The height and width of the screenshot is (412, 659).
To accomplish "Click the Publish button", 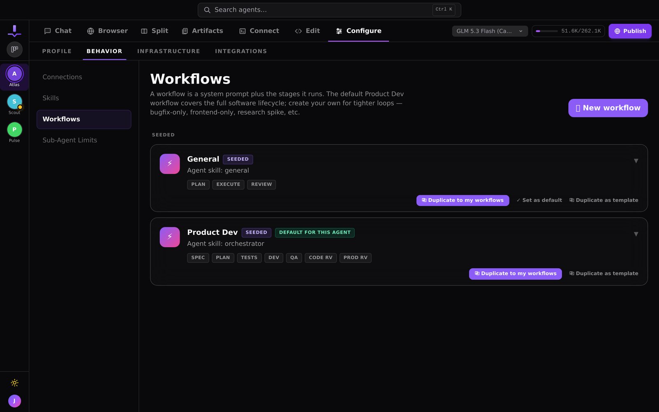I will 630,31.
